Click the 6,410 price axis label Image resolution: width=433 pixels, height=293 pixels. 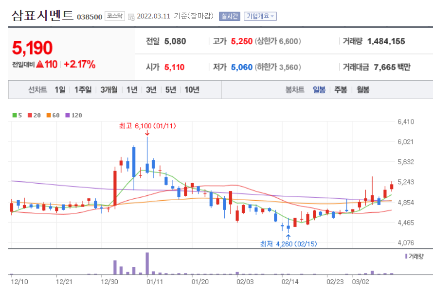coord(406,121)
